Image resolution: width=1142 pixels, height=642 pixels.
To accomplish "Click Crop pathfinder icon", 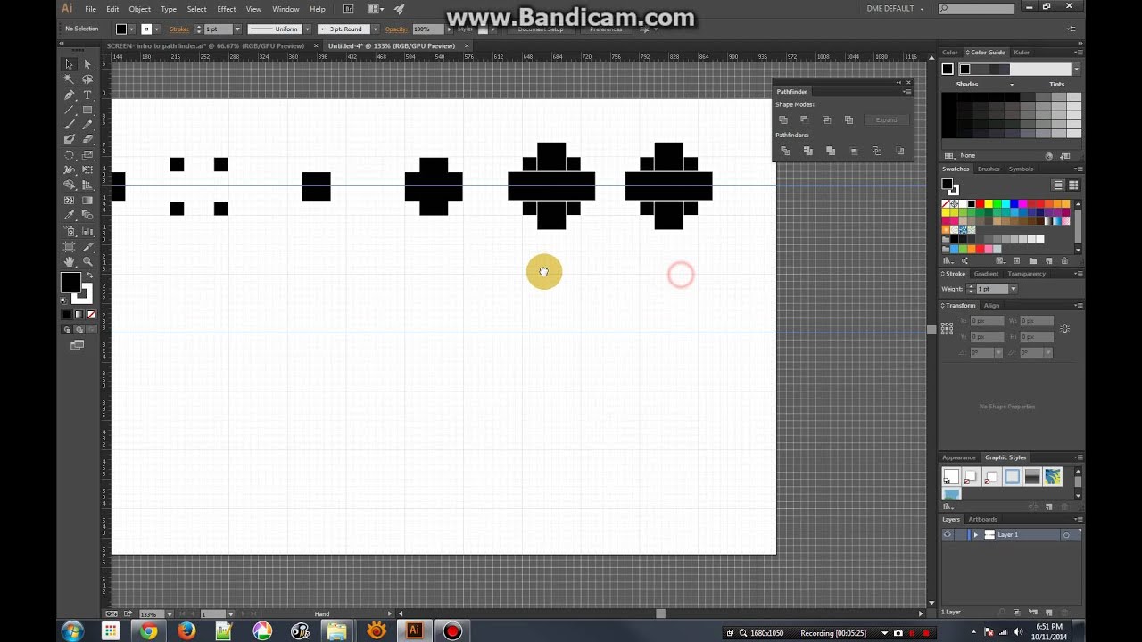I will (854, 151).
